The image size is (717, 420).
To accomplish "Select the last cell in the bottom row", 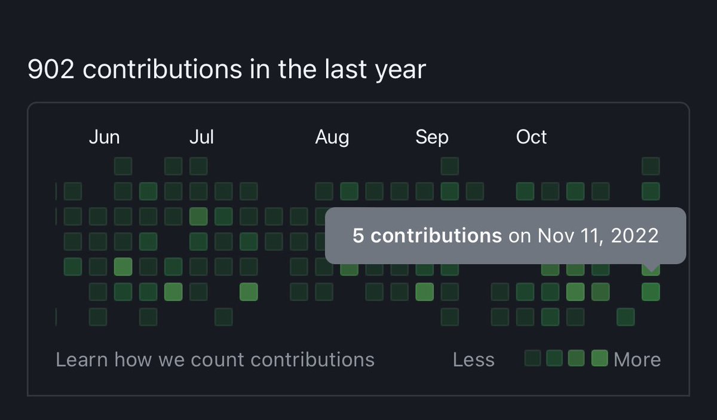I will click(x=626, y=317).
